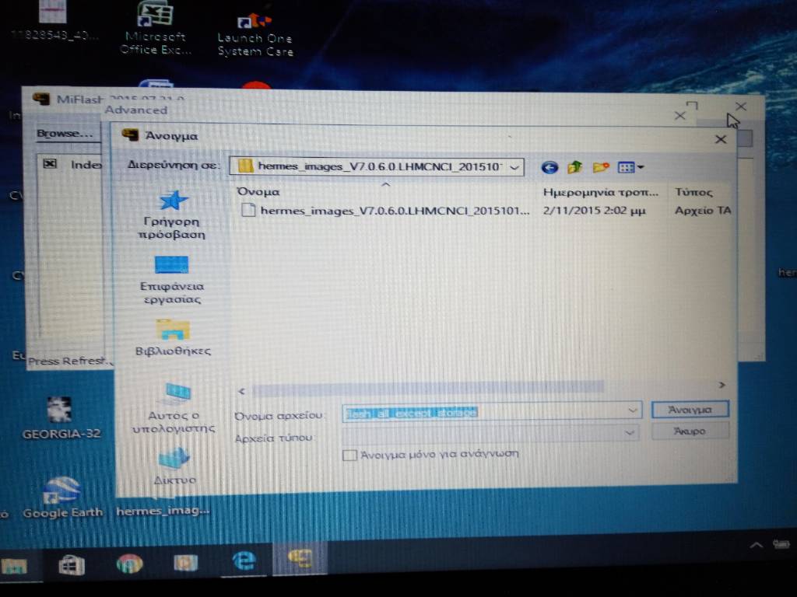Select Αυτός ο υπολογιστής in sidebar
Image resolution: width=797 pixels, height=597 pixels.
coord(174,409)
